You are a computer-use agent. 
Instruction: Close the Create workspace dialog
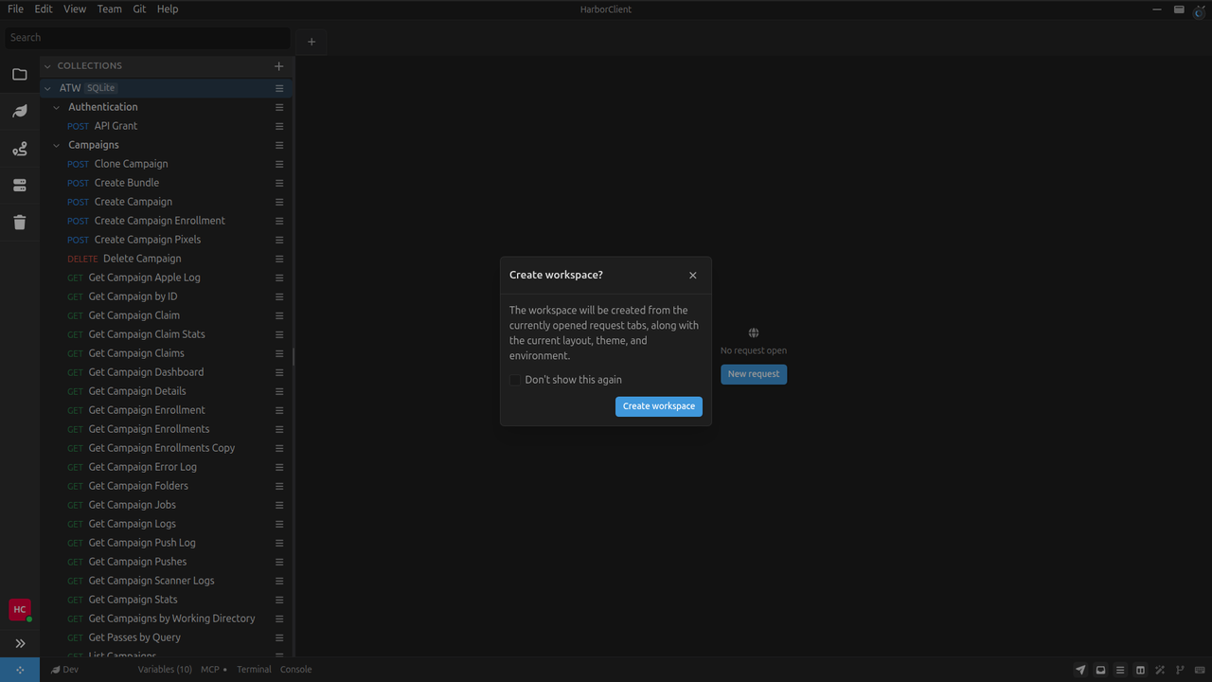coord(693,276)
